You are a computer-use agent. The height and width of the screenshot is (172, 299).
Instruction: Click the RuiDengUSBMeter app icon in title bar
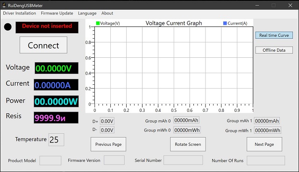[x=4, y=5]
